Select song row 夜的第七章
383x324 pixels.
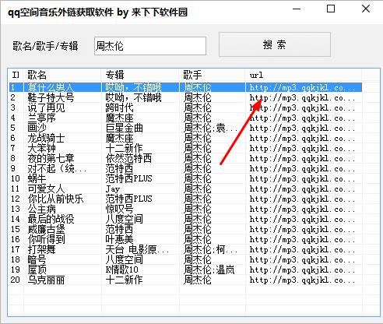coord(185,159)
